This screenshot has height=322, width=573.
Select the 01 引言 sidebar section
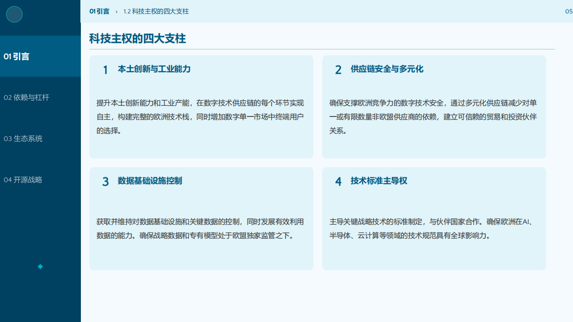[40, 56]
